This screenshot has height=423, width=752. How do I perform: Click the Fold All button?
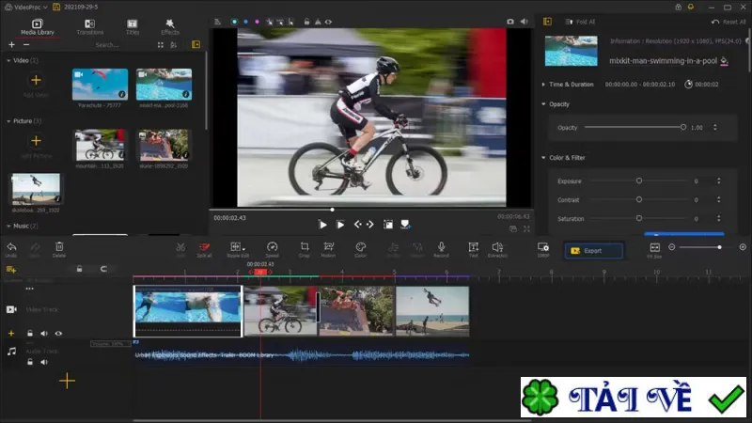pos(580,22)
